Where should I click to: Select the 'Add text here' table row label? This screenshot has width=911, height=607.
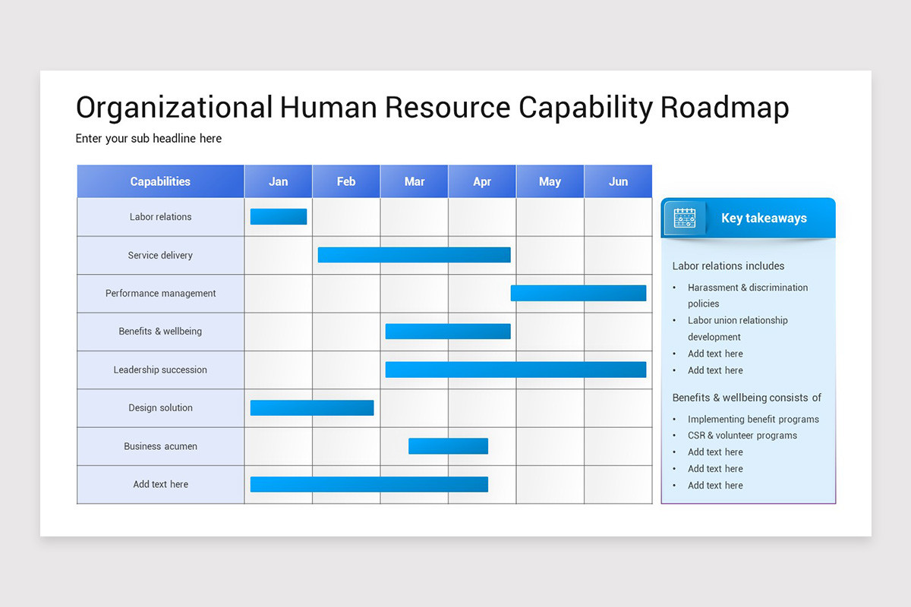160,484
